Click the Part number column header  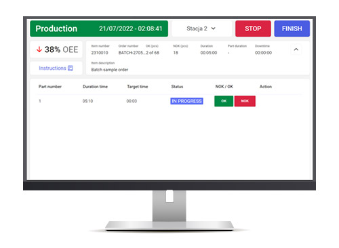50,87
